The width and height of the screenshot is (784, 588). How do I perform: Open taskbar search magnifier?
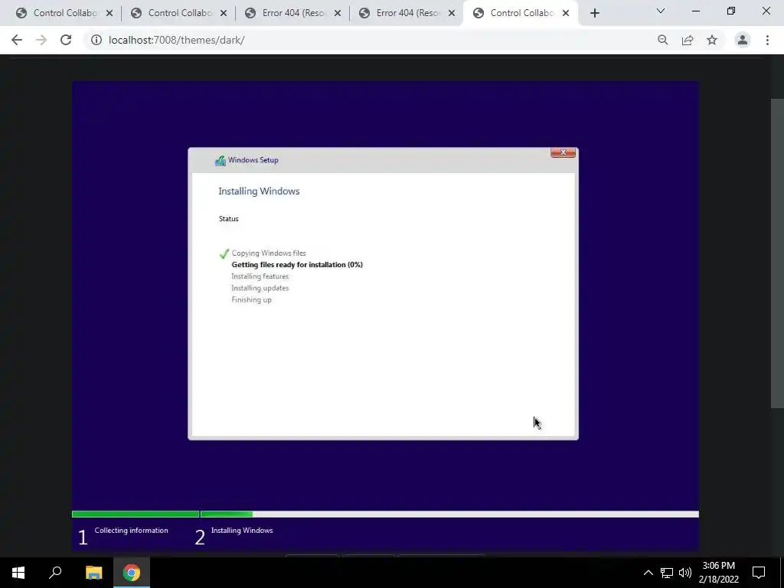55,573
